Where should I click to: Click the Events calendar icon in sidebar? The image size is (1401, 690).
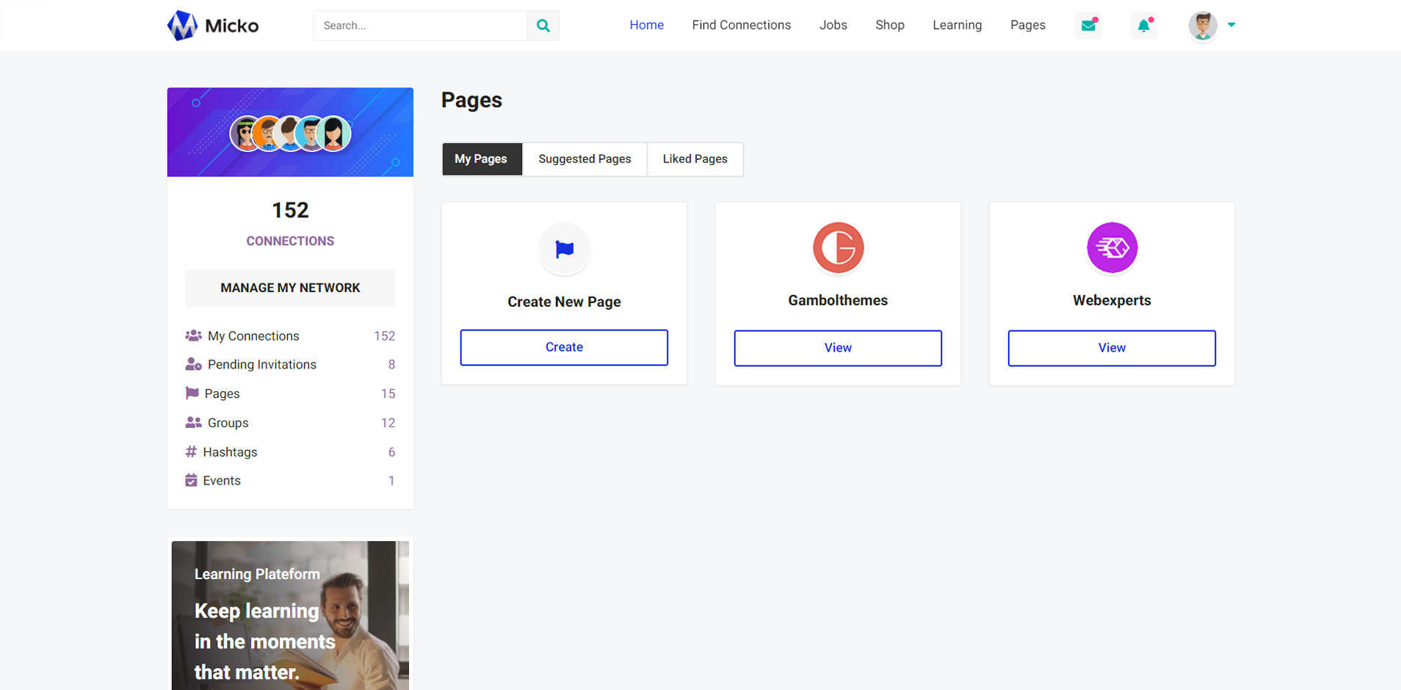pos(191,480)
